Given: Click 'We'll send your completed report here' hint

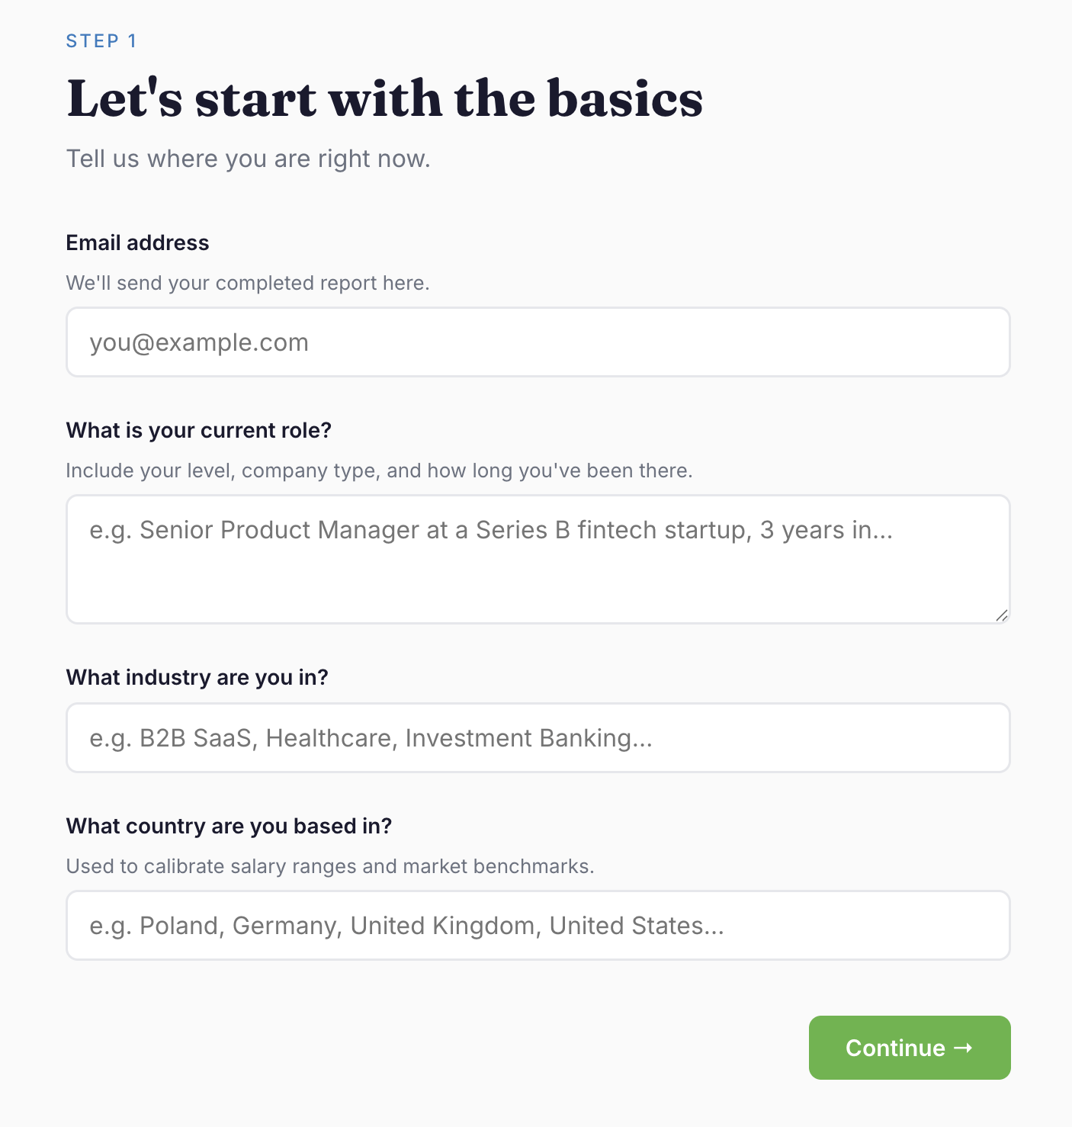Looking at the screenshot, I should (248, 283).
